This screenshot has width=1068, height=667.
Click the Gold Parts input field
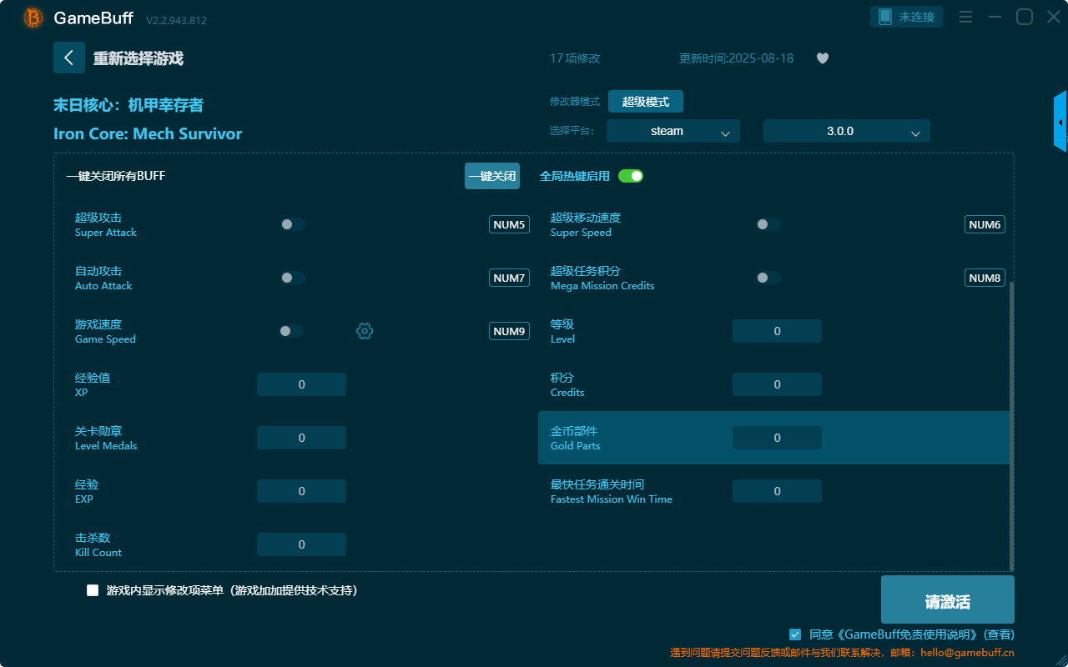pyautogui.click(x=777, y=438)
